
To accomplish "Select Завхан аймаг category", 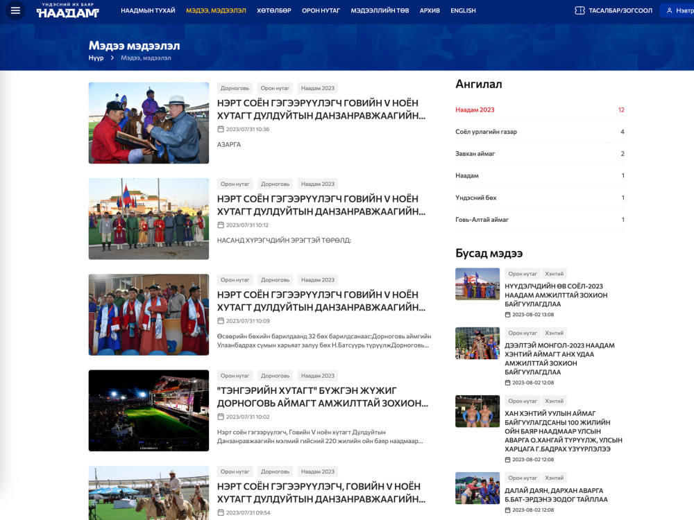I will [x=539, y=153].
